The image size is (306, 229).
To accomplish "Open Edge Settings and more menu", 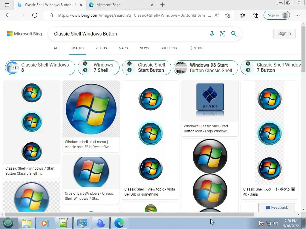I will point(297,15).
